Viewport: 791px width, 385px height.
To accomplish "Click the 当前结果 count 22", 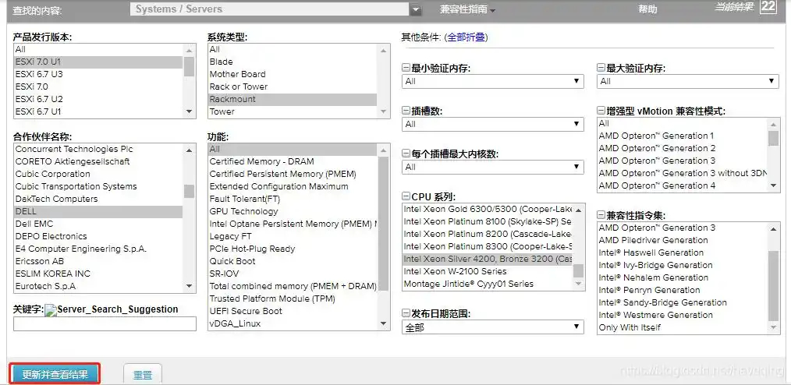I will (x=768, y=6).
